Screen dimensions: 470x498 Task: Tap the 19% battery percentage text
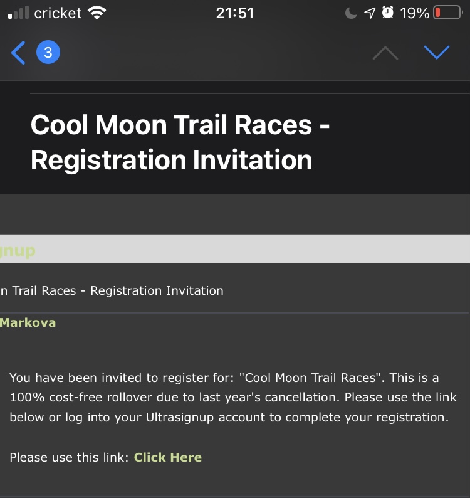coord(415,13)
